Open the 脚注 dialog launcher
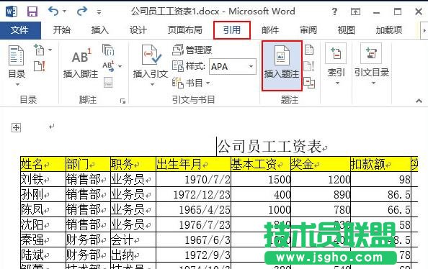The image size is (428, 269). 122,101
